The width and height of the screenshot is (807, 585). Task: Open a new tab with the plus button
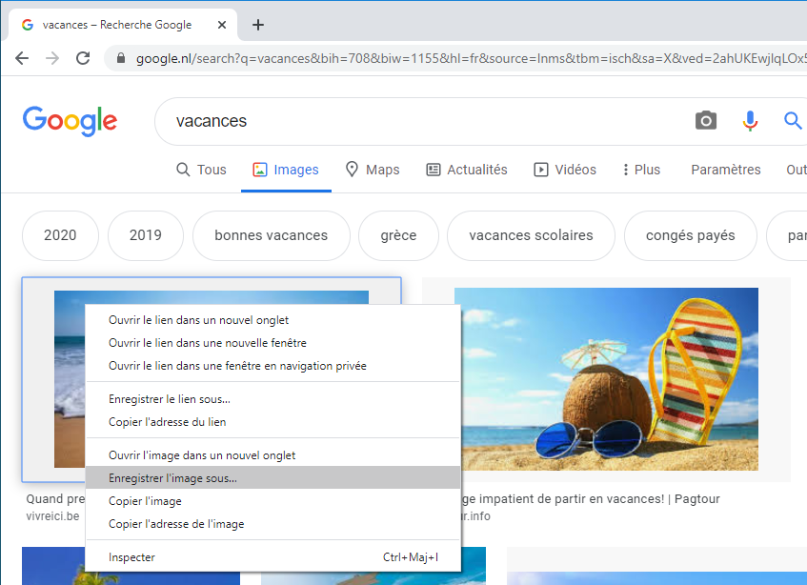pyautogui.click(x=258, y=25)
